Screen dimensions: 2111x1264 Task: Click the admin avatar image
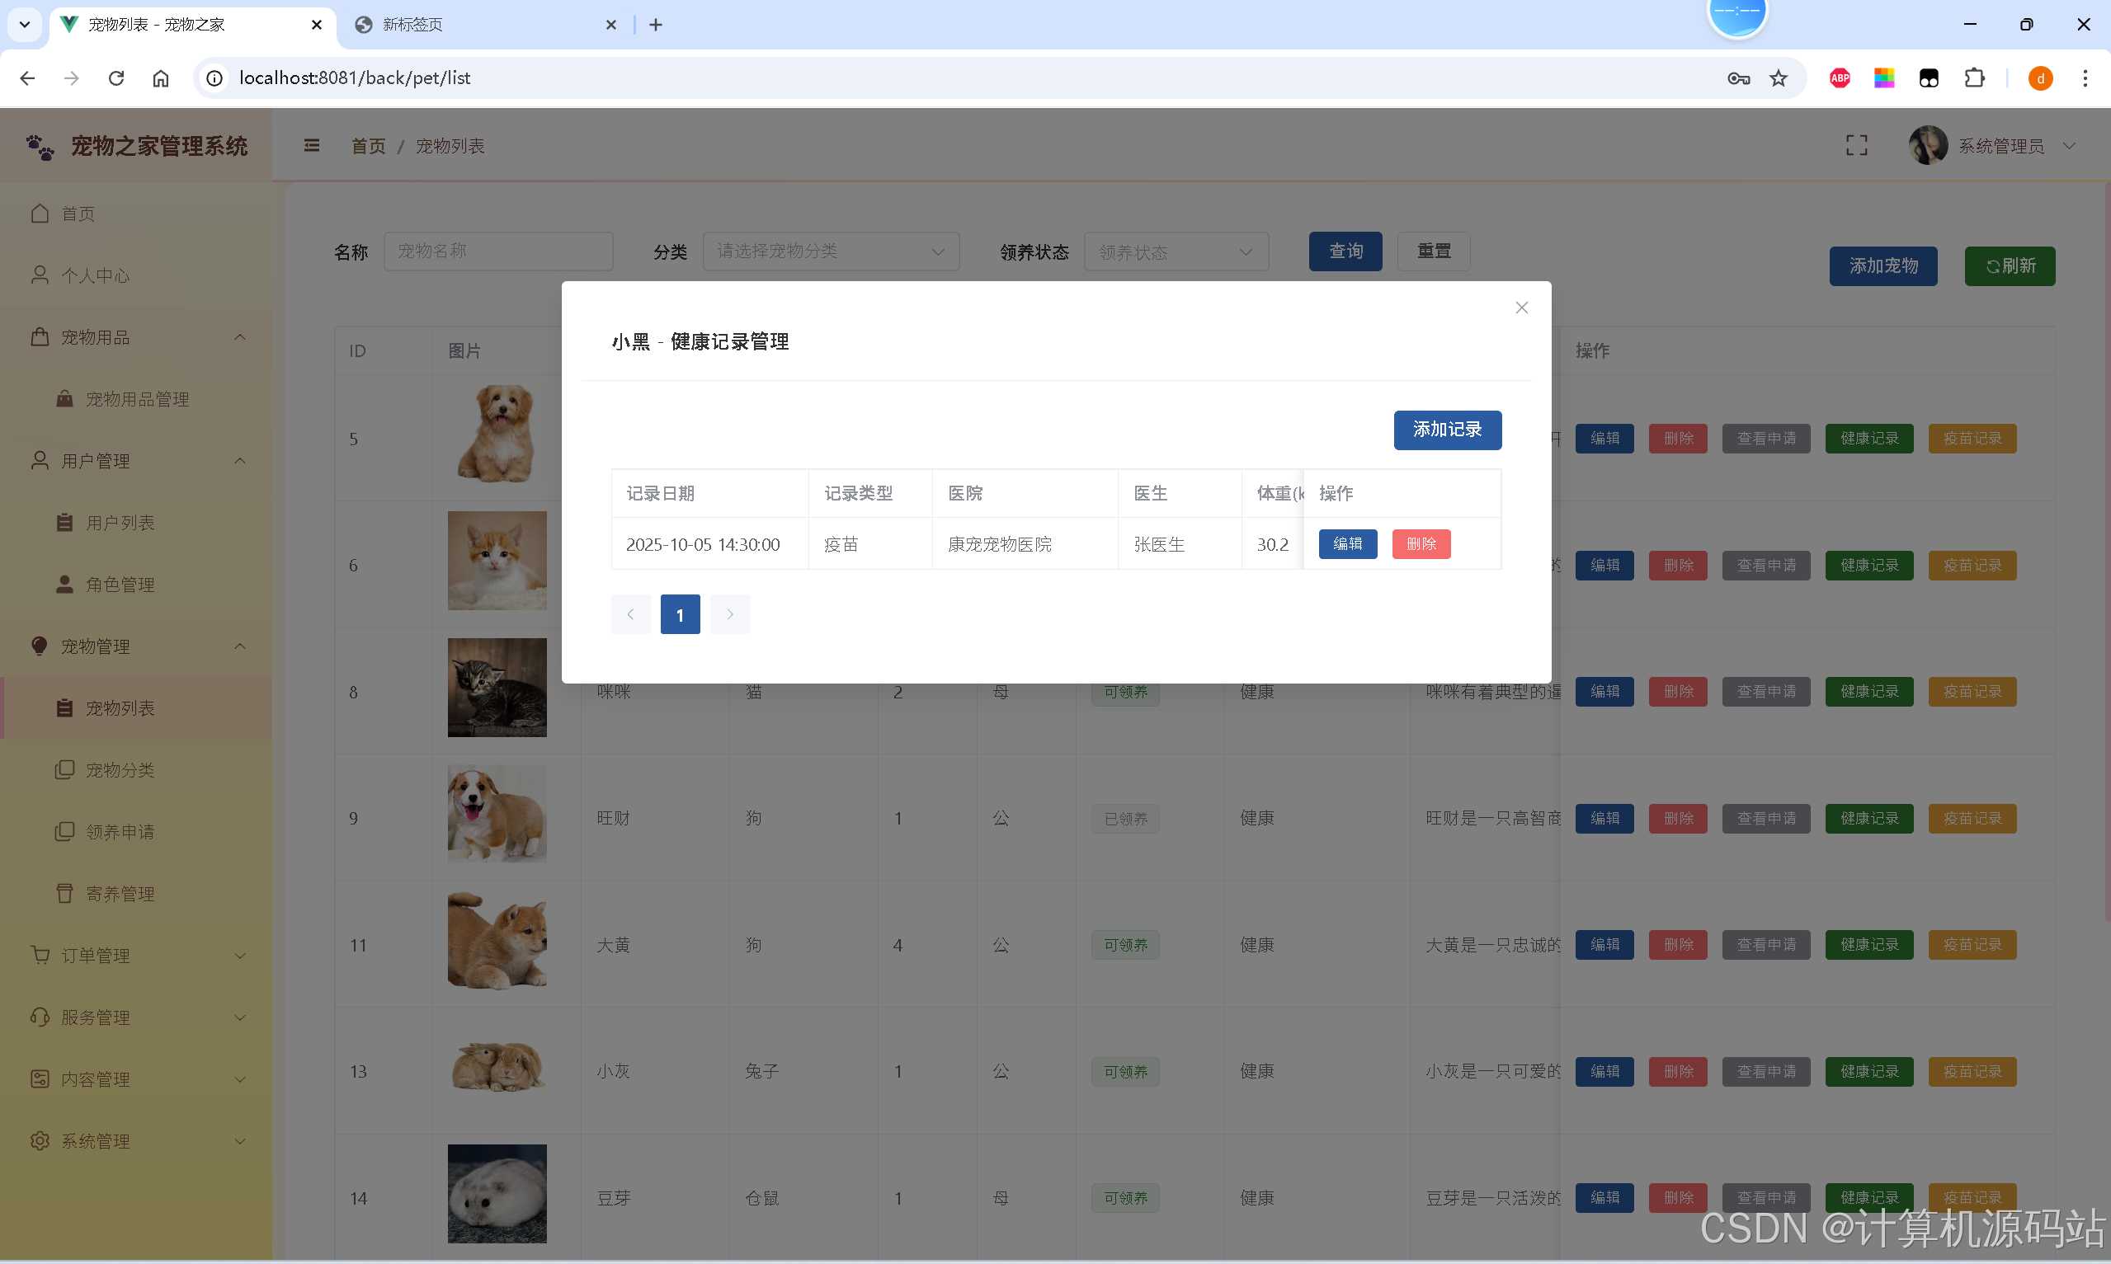point(1928,146)
